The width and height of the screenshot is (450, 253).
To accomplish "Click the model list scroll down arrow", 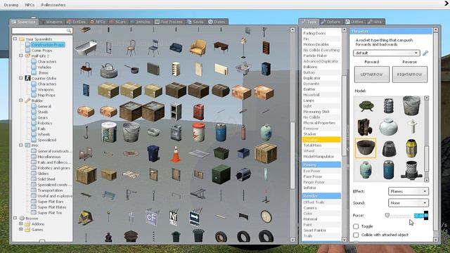I will [427, 180].
